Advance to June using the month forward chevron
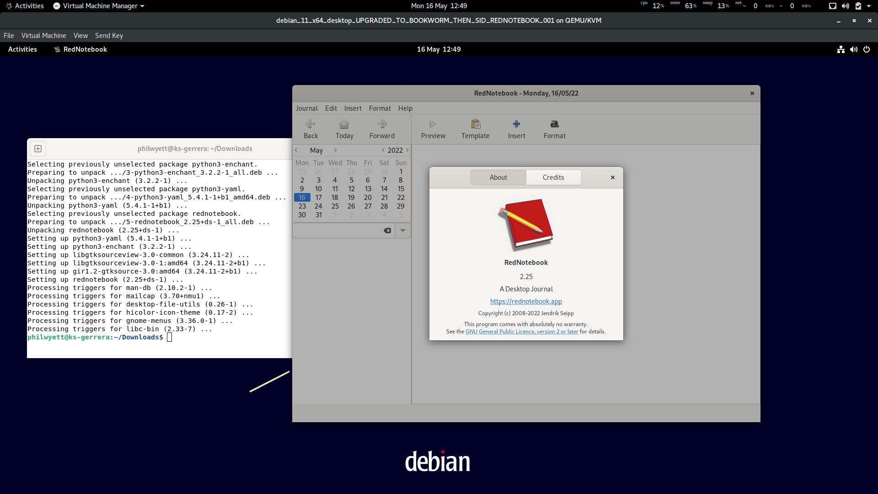 pyautogui.click(x=335, y=150)
